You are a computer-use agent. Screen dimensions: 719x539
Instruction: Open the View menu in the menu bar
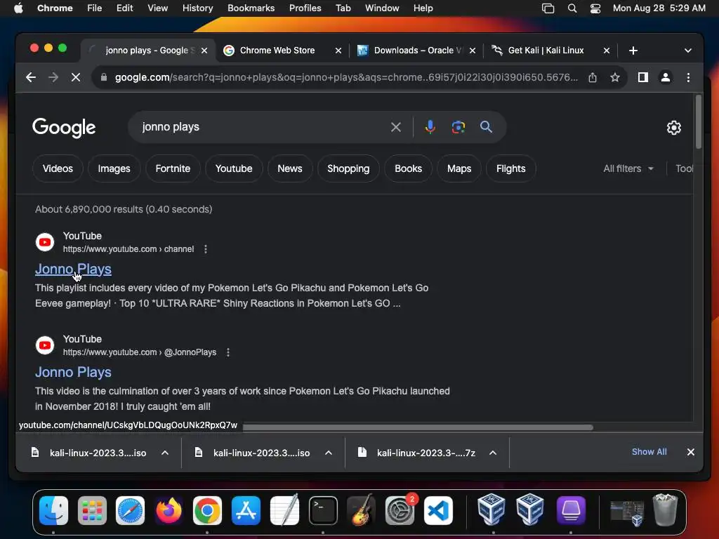click(157, 8)
